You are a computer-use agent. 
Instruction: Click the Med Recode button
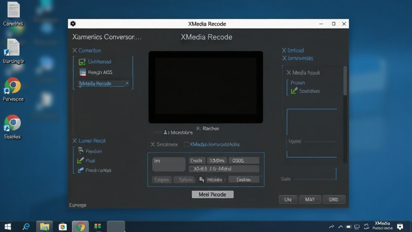(212, 195)
